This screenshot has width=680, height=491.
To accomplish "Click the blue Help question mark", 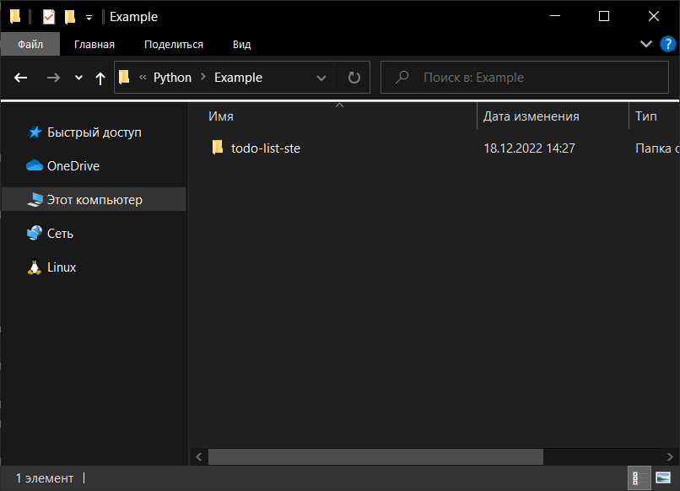I will tap(668, 44).
